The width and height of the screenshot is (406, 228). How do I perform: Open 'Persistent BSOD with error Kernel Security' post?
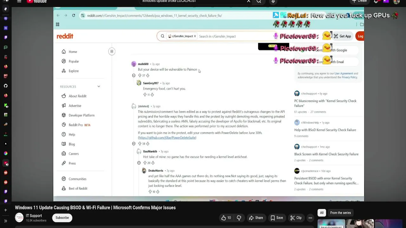click(326, 181)
